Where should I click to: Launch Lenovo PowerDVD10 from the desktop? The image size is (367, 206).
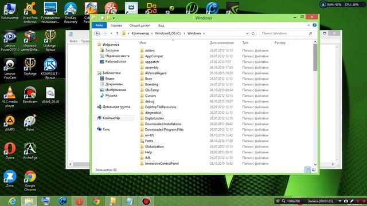coord(10,41)
